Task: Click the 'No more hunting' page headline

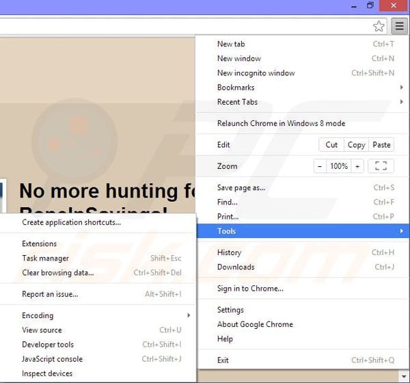Action: click(x=107, y=191)
